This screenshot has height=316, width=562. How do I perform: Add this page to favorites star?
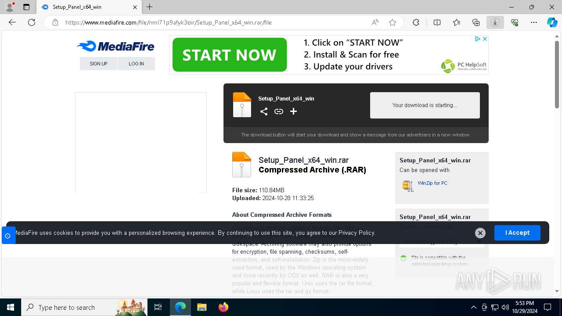coord(393,22)
